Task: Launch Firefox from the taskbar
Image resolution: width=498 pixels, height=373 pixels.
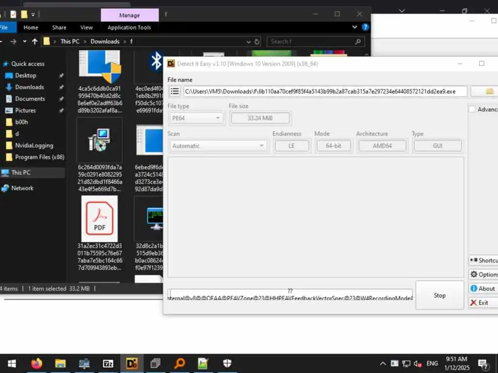Action: click(36, 363)
